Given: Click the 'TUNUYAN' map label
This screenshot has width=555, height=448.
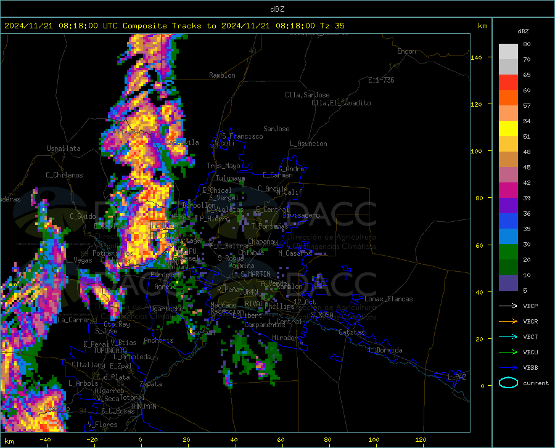Looking at the screenshot, I should click(143, 407).
